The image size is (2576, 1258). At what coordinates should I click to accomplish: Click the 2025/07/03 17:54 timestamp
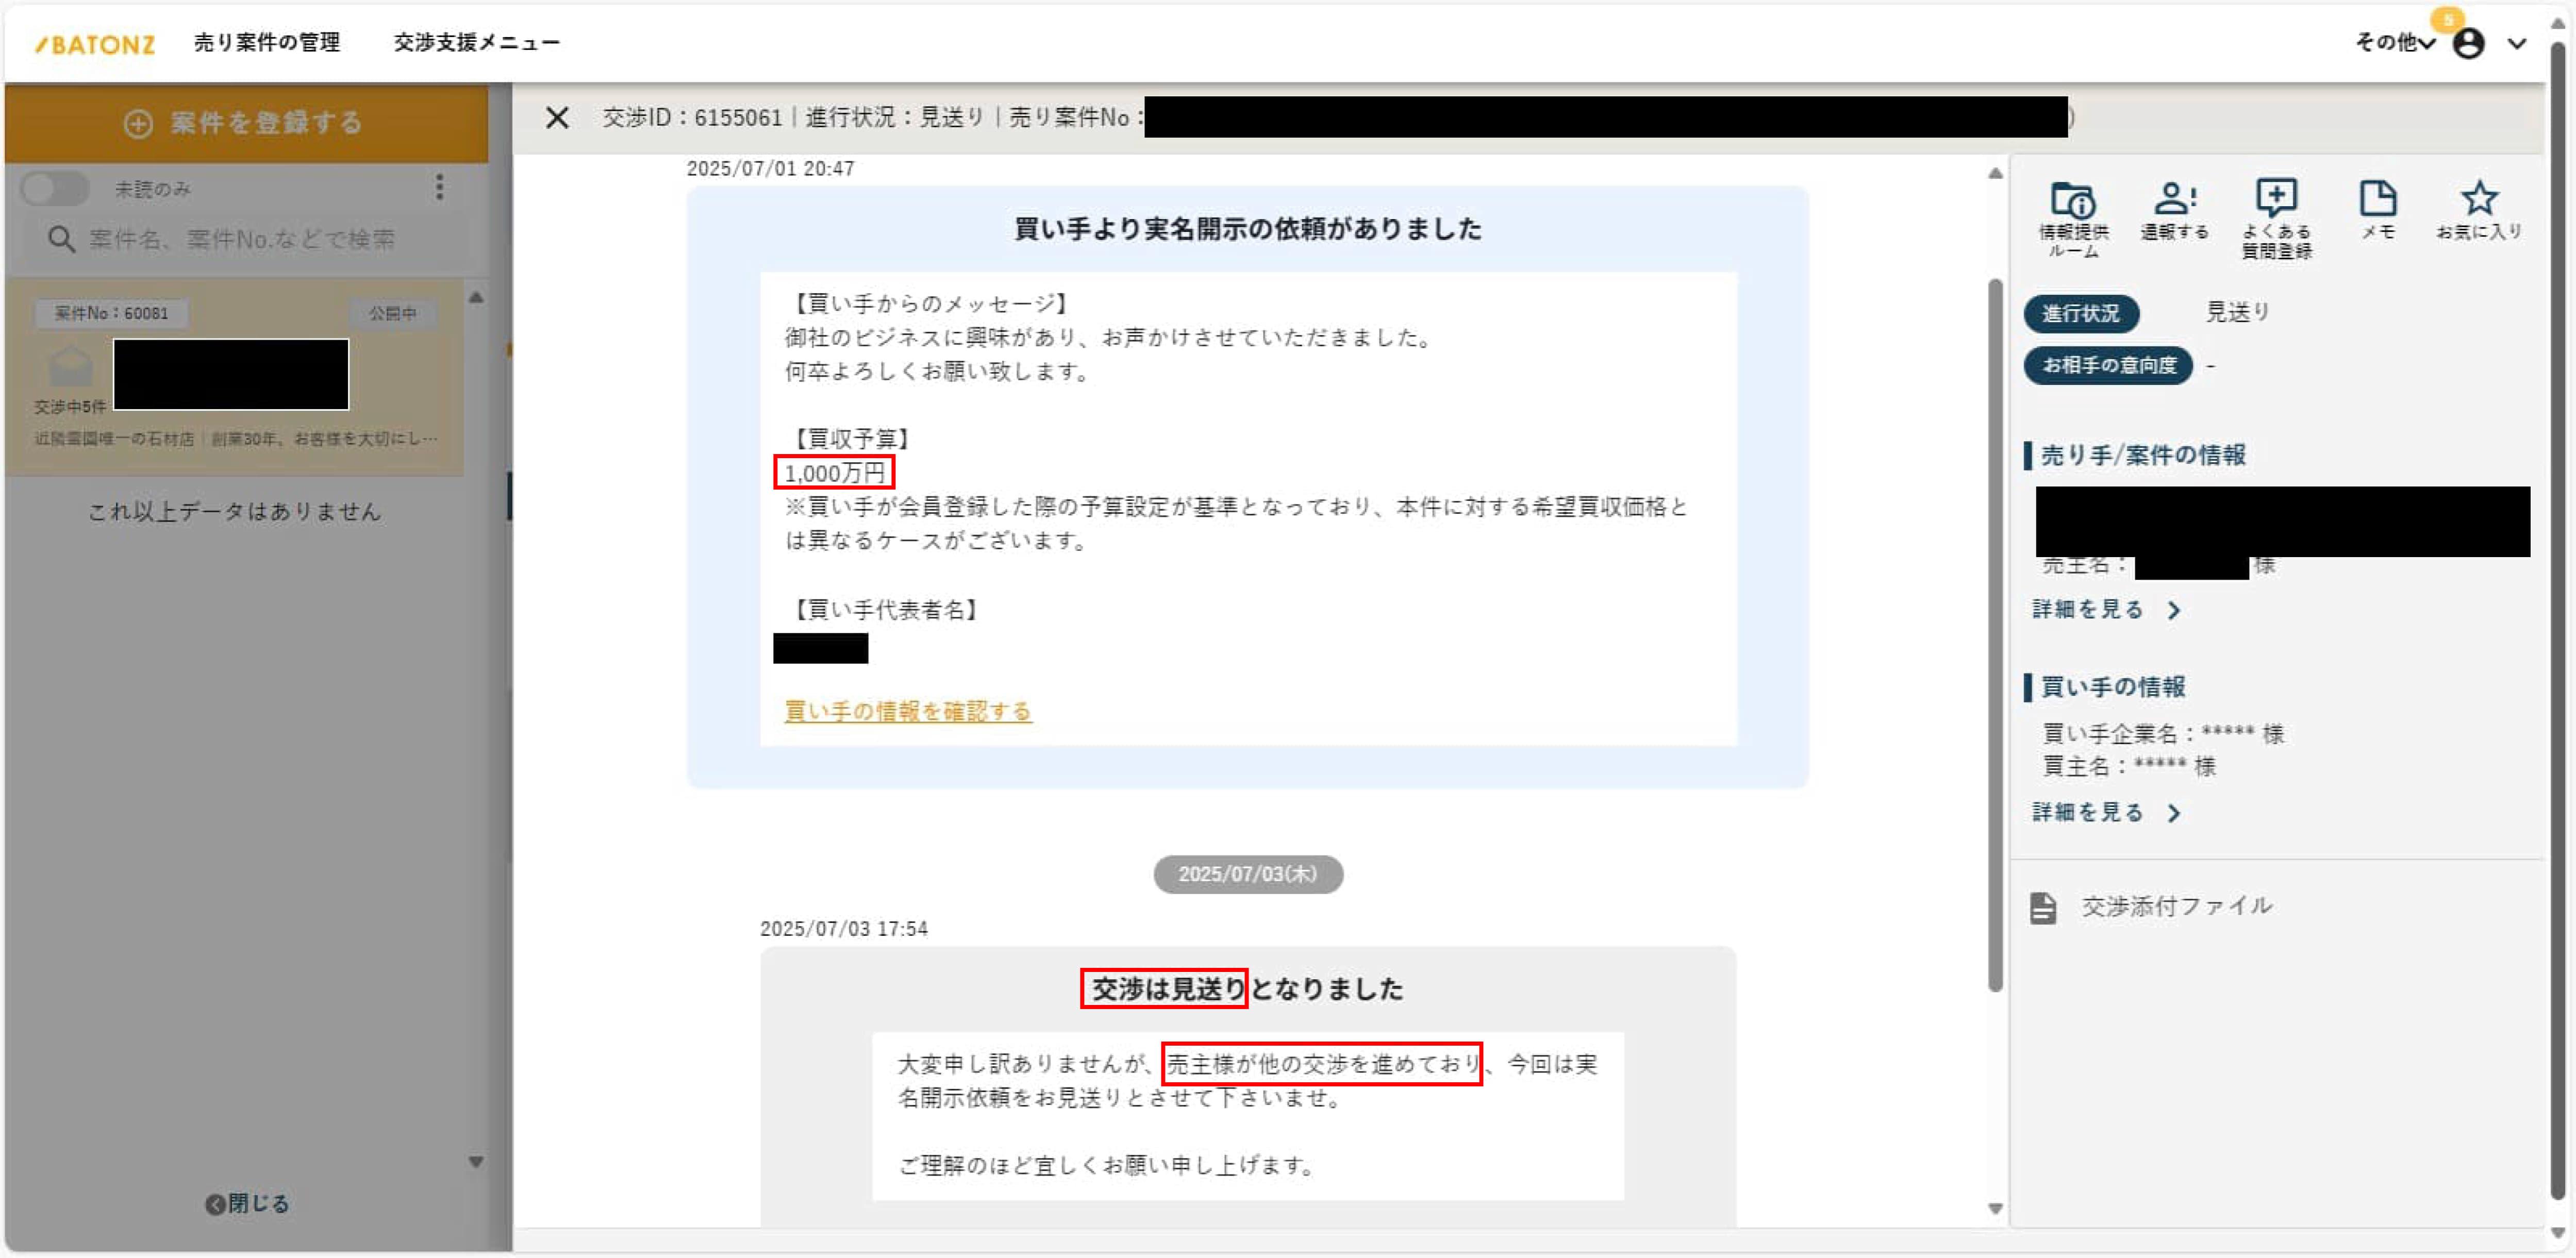pos(843,929)
